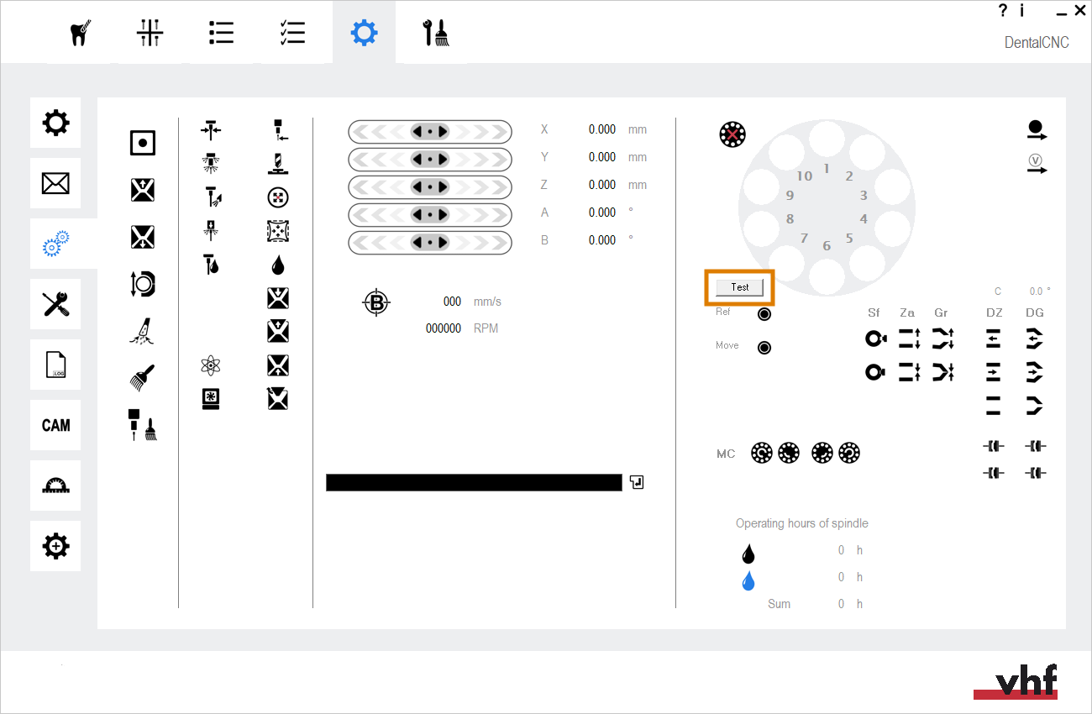
Task: Click the crossed wrench and screwdriver icon
Action: [55, 304]
